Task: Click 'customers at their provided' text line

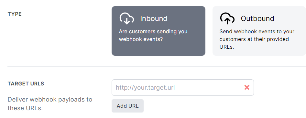Action: [x=254, y=39]
